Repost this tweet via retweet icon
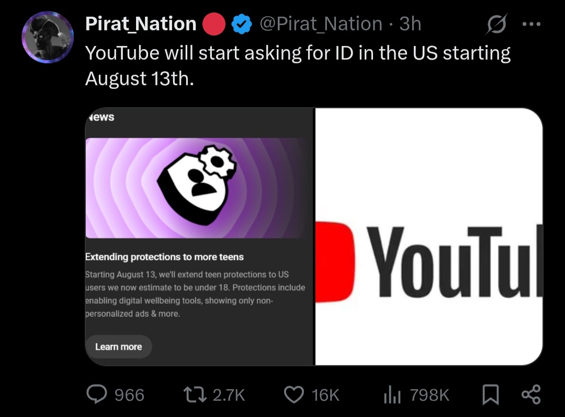 [195, 395]
